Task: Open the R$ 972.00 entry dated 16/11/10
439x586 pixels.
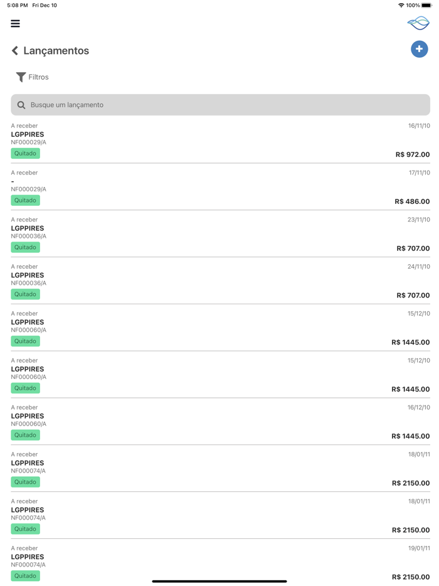Action: coord(219,140)
